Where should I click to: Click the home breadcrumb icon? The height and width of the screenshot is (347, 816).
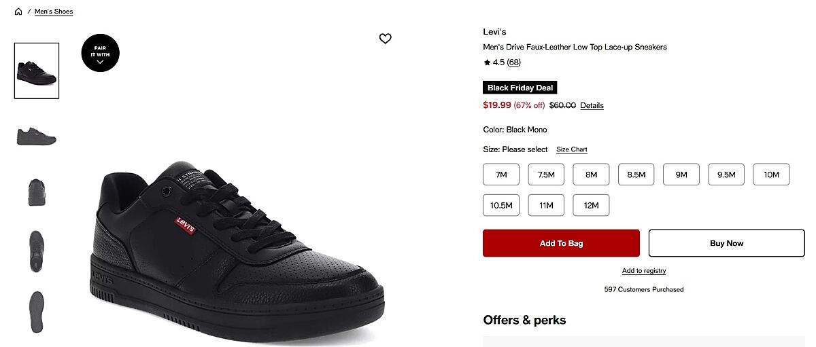coord(18,12)
